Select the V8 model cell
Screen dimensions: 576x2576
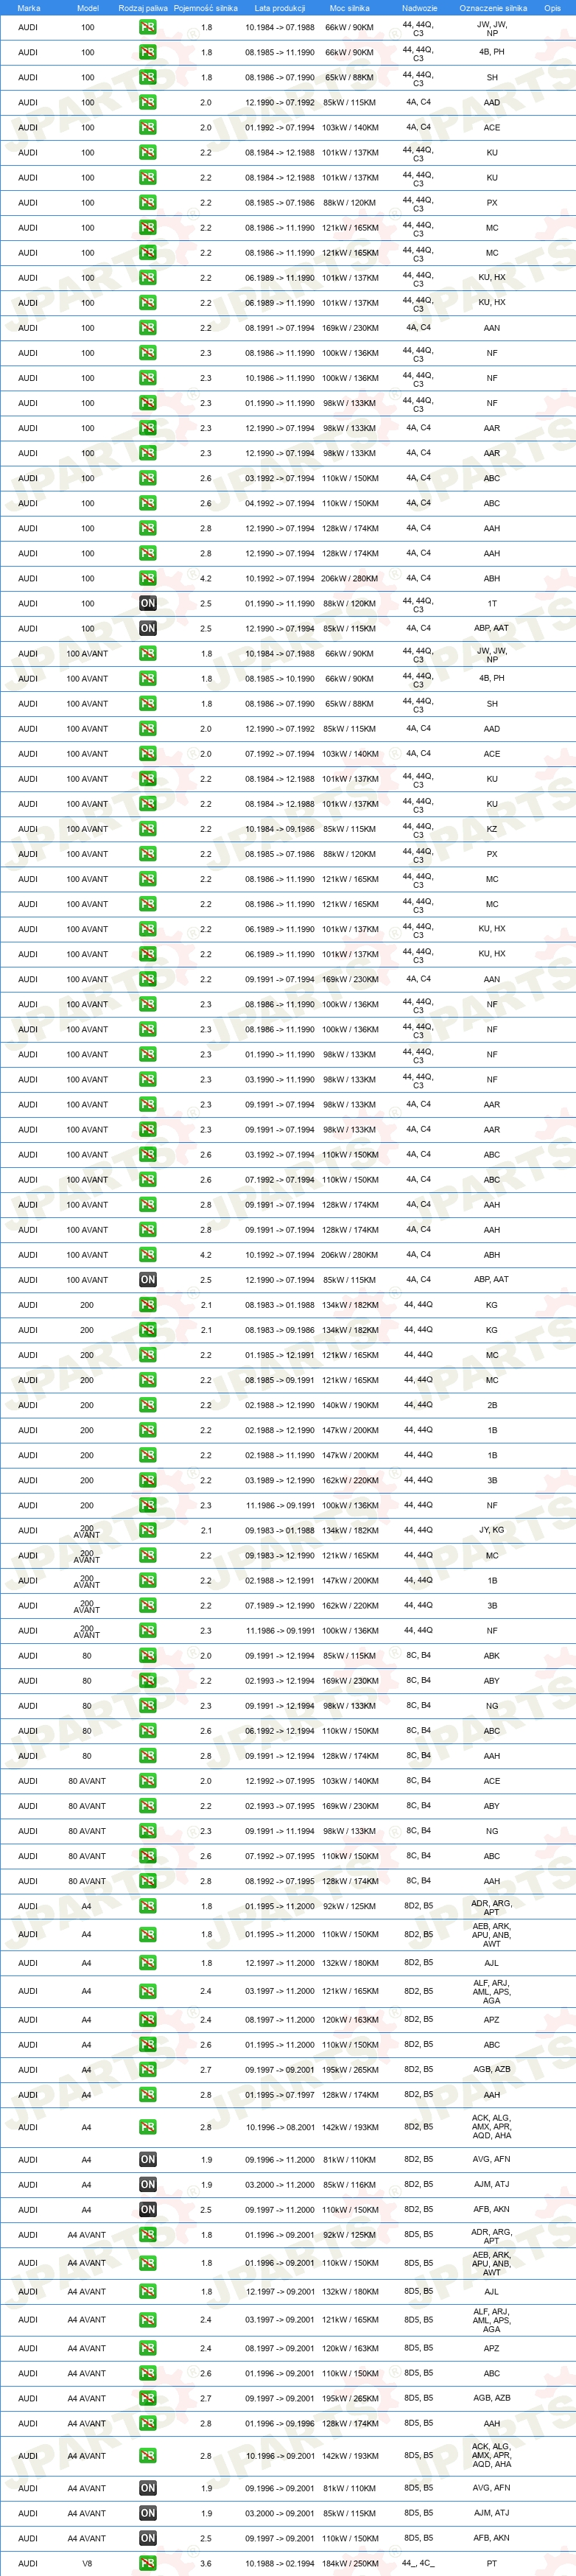(x=87, y=2563)
